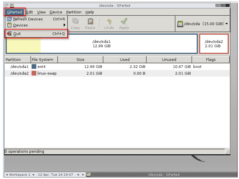Click the Refresh Devices icon in menu
Image resolution: width=239 pixels, height=179 pixels.
pyautogui.click(x=9, y=19)
